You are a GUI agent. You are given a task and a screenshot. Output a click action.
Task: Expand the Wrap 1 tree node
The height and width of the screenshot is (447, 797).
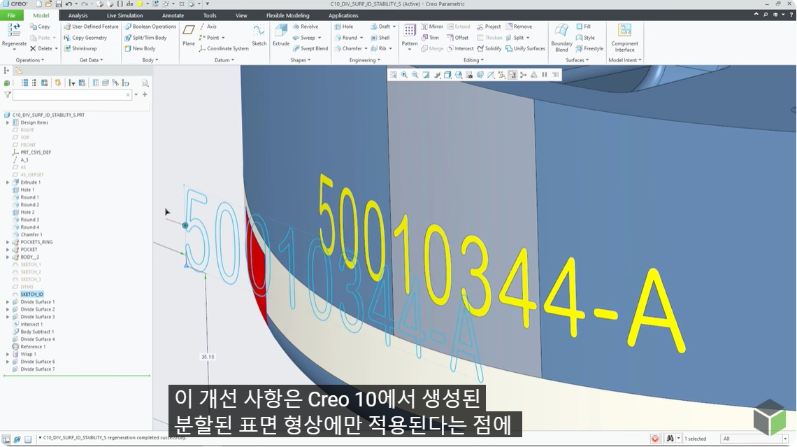pos(8,355)
